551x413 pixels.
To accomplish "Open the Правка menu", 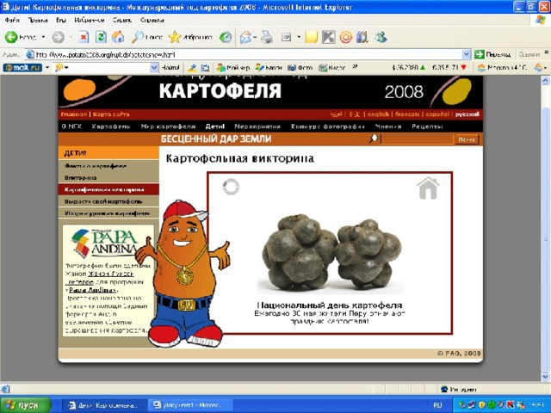I will click(38, 20).
